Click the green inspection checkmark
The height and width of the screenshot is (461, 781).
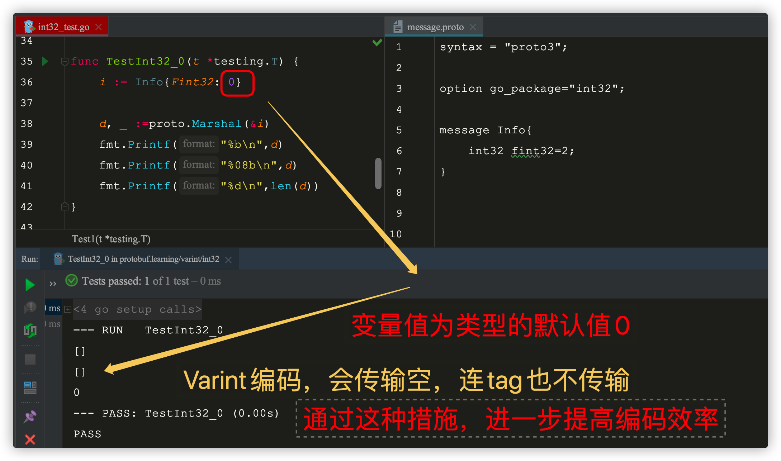(377, 43)
